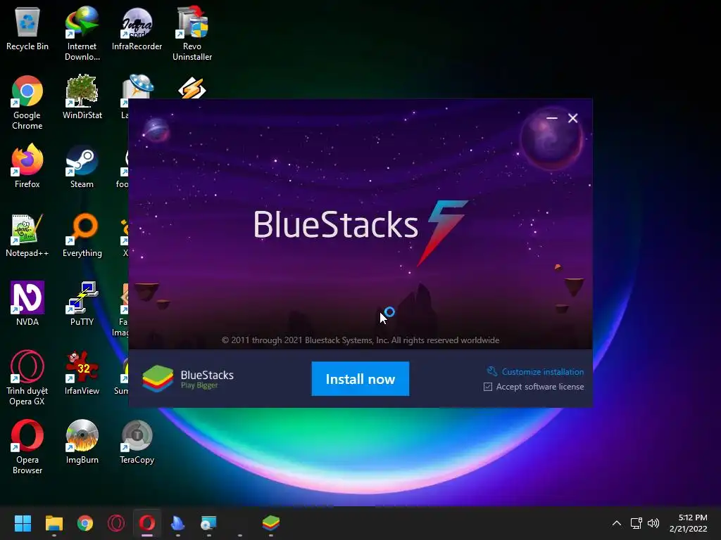Viewport: 721px width, 540px height.
Task: Select the Opera GX browser desktop icon
Action: point(27,378)
